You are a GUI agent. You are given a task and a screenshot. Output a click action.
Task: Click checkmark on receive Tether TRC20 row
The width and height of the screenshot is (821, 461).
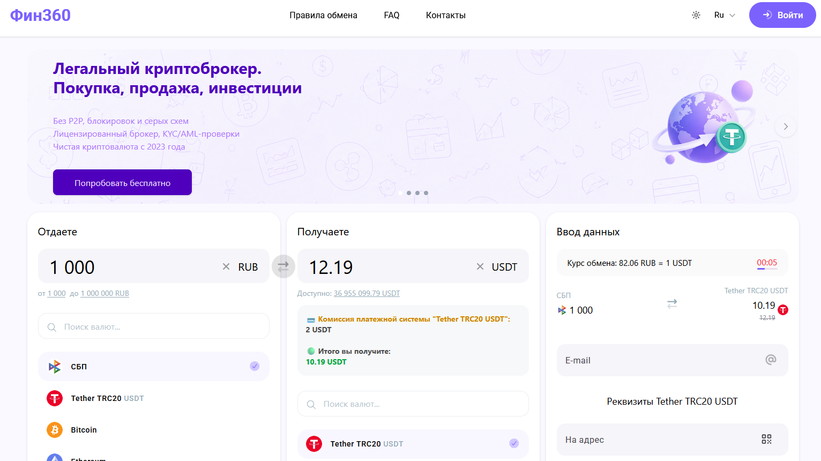[514, 443]
